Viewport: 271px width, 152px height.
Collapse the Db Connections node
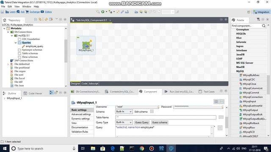(8, 32)
